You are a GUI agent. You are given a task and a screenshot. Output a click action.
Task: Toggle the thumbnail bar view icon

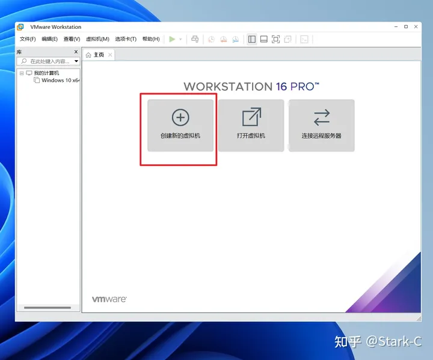pos(264,39)
